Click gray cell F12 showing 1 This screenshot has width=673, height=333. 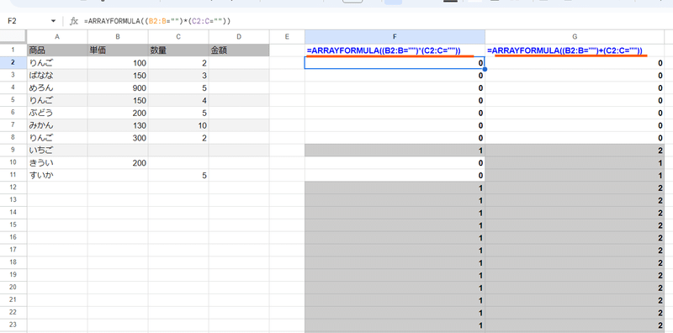[x=395, y=188]
